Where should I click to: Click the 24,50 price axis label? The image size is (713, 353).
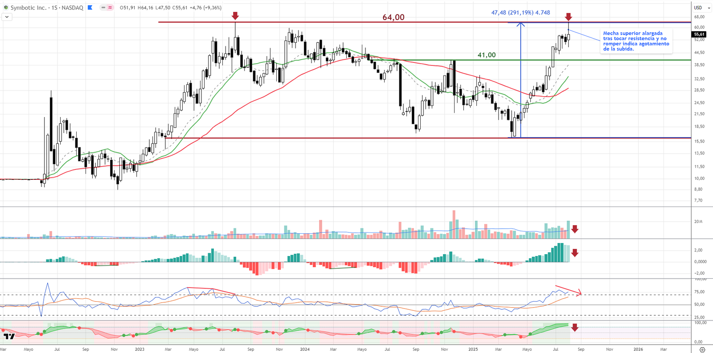click(699, 103)
